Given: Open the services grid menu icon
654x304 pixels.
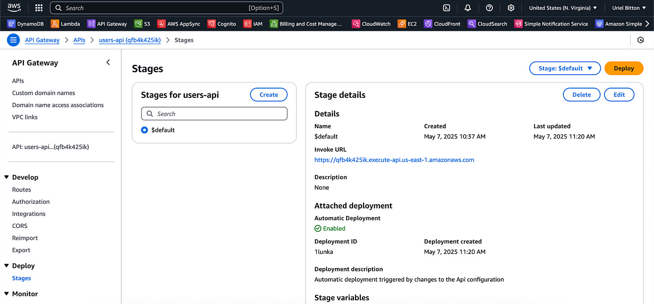Looking at the screenshot, I should pyautogui.click(x=39, y=8).
